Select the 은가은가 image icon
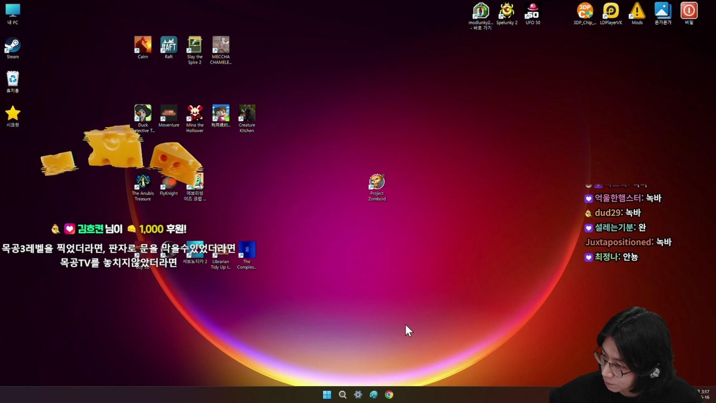The image size is (716, 403). pos(663,14)
